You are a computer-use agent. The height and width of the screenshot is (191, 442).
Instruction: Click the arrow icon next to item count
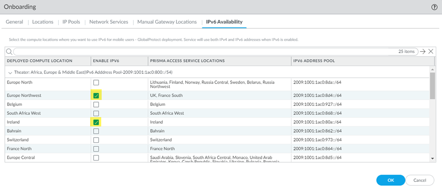(x=423, y=52)
